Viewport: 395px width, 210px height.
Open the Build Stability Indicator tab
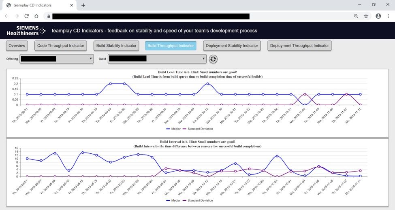(x=116, y=46)
